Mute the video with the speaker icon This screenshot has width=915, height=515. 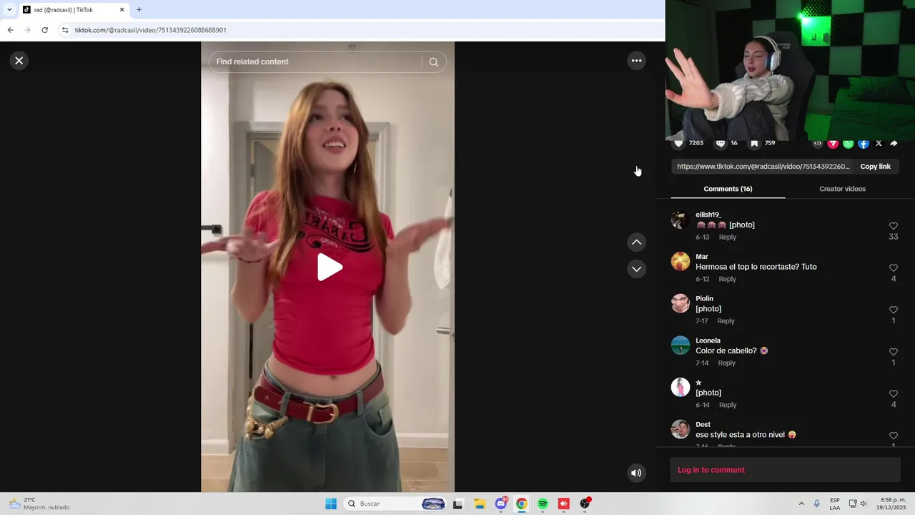636,473
